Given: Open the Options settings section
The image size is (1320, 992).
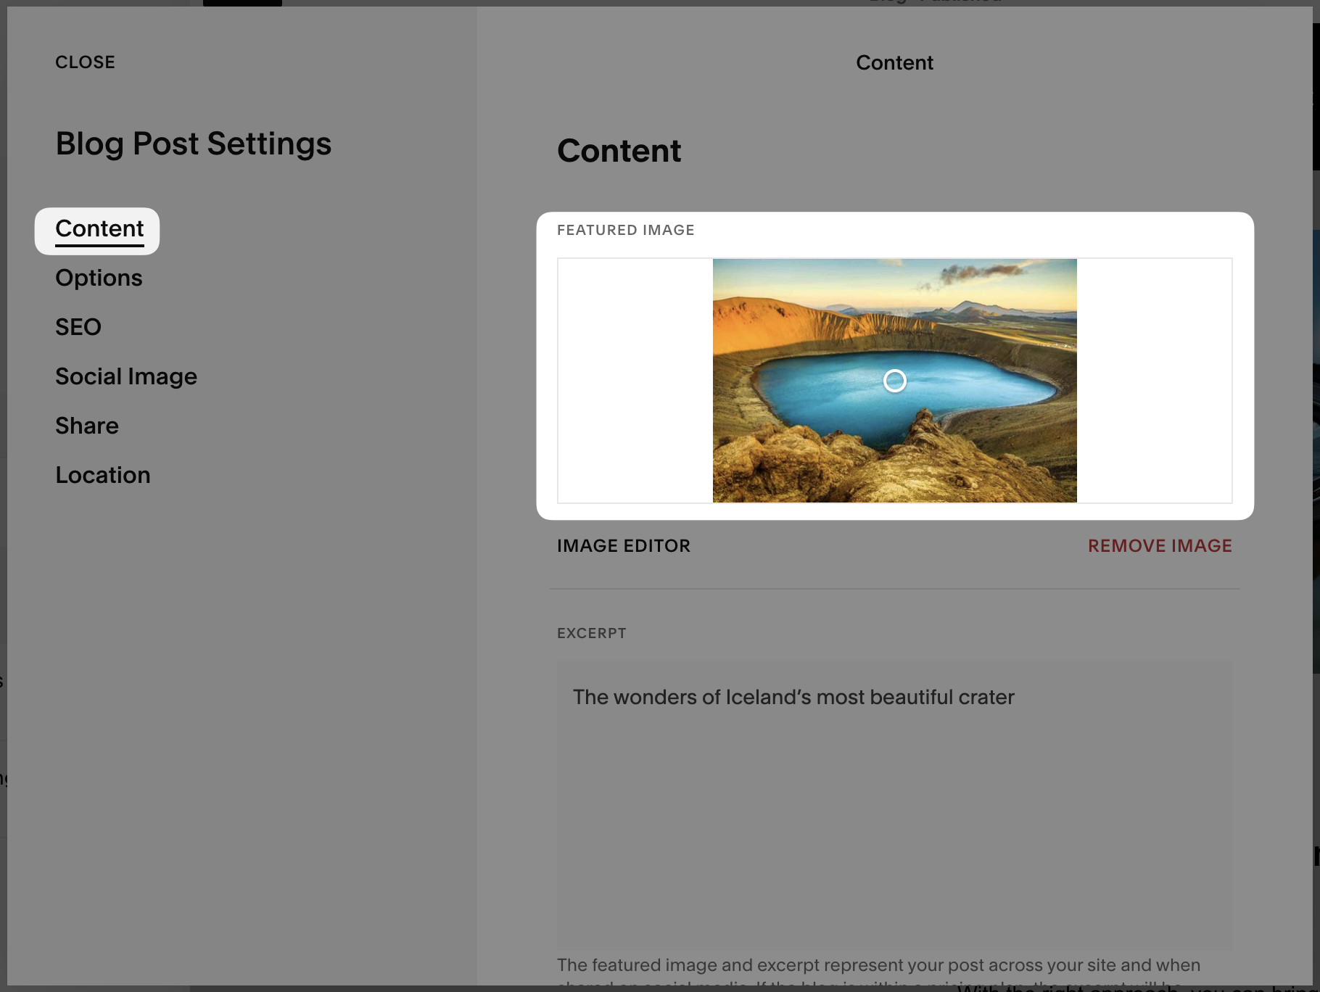Looking at the screenshot, I should point(99,278).
